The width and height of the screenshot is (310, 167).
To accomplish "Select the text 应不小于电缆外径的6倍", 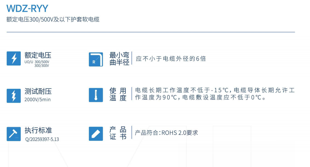I will [171, 59].
